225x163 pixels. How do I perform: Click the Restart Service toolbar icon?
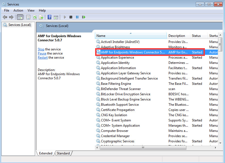(x=84, y=17)
